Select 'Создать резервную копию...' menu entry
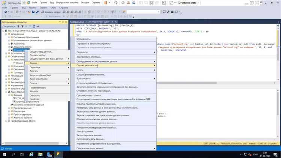 tap(90, 75)
